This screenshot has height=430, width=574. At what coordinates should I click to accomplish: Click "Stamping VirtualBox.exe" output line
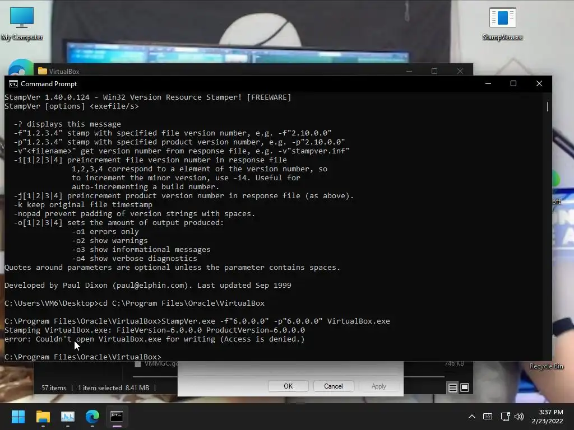point(155,330)
